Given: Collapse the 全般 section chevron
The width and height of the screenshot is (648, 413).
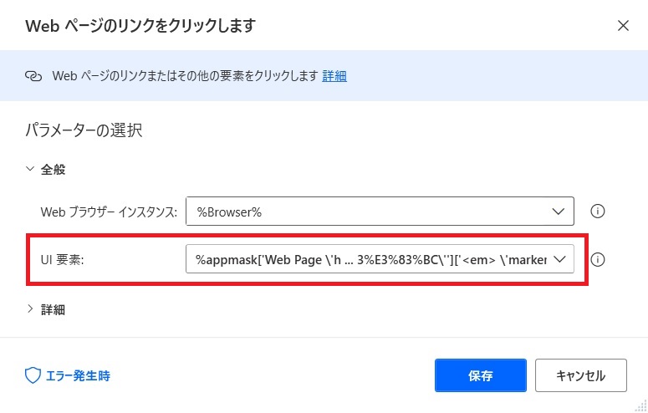Looking at the screenshot, I should tap(30, 169).
